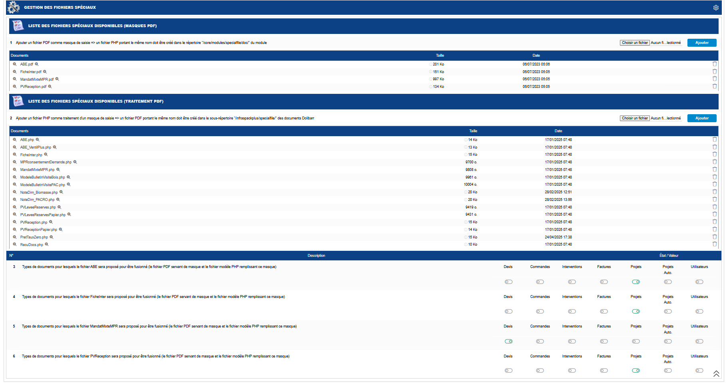Click magnifier icon following FicheInter.pdf name
727x383 pixels.
point(45,72)
